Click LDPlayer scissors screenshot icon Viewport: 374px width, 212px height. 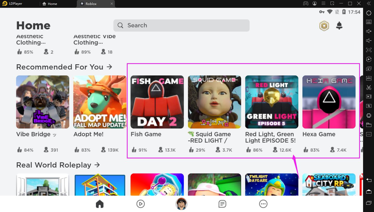[369, 87]
